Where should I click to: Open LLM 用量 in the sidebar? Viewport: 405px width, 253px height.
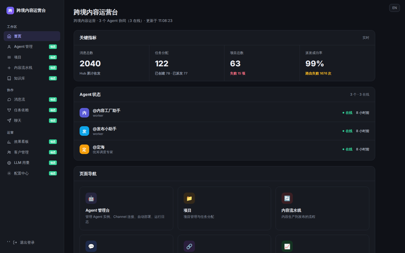click(x=32, y=162)
